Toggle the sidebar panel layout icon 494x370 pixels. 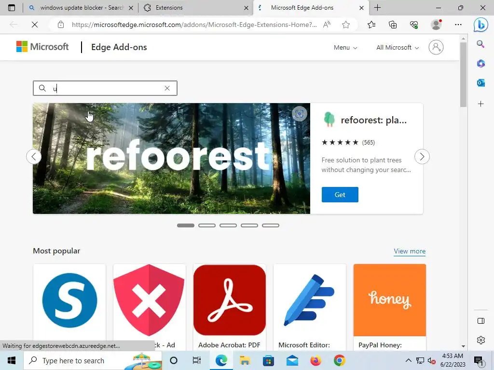pyautogui.click(x=481, y=321)
